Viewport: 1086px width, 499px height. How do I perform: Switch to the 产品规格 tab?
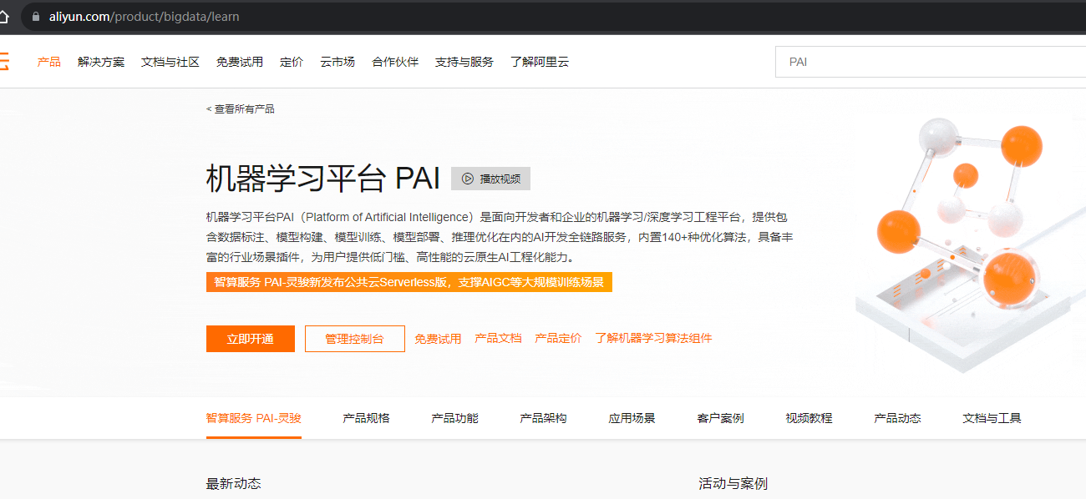coord(366,418)
